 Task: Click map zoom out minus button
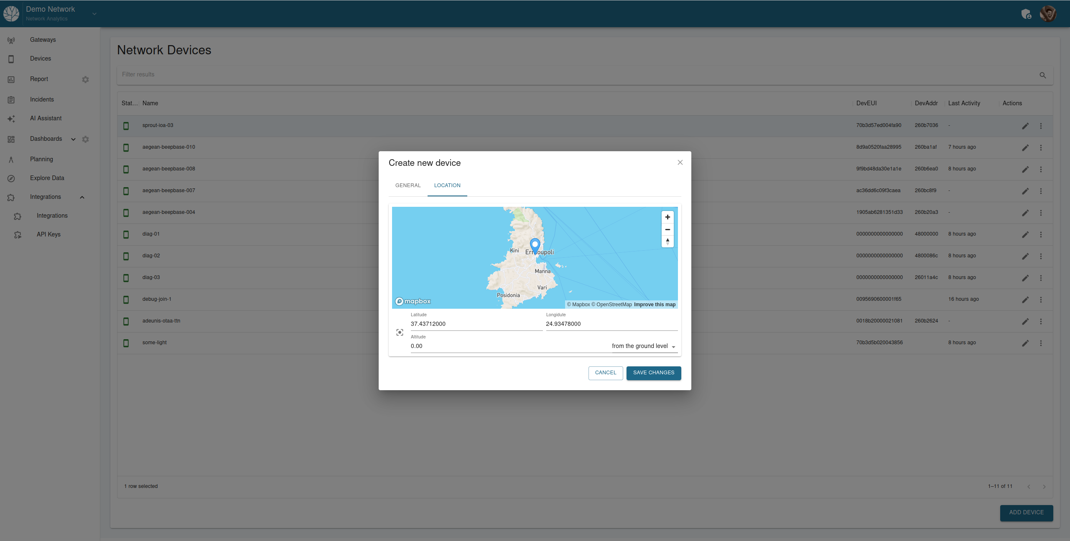tap(667, 229)
